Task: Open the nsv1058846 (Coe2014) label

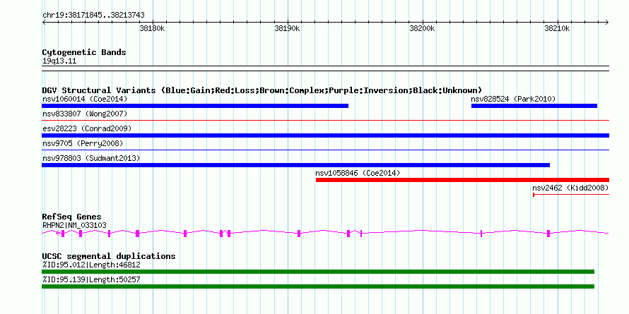Action: (x=358, y=173)
